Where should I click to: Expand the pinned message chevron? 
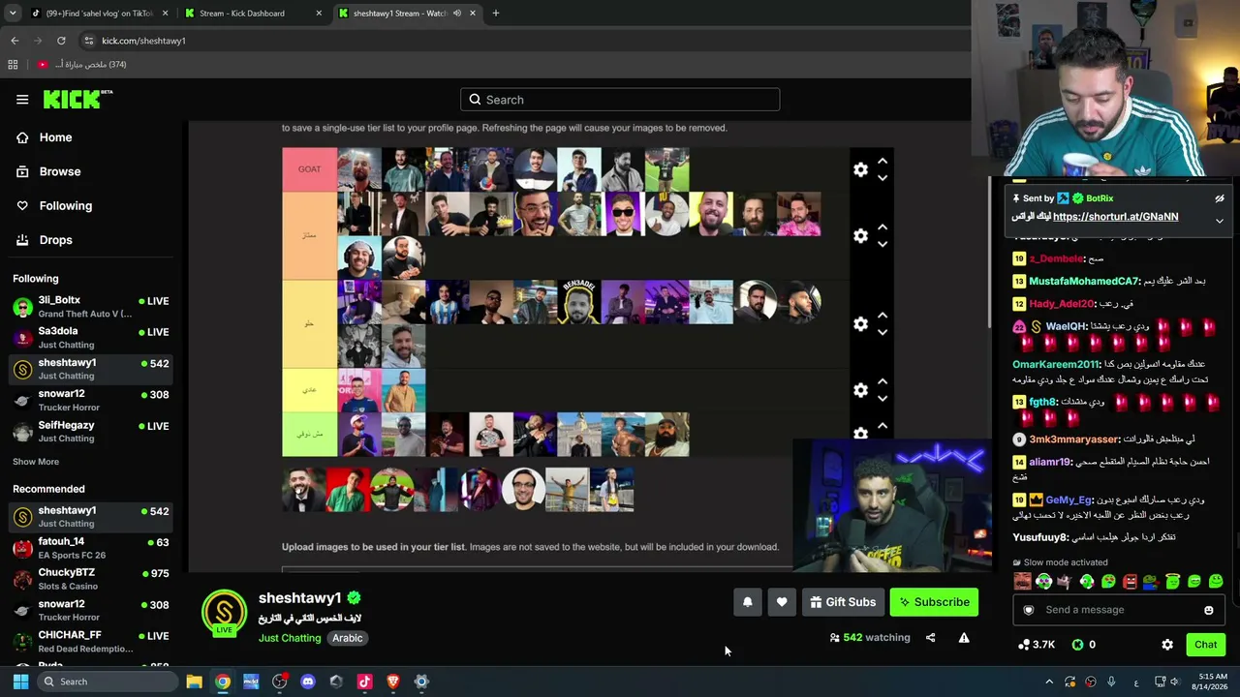pyautogui.click(x=1220, y=221)
